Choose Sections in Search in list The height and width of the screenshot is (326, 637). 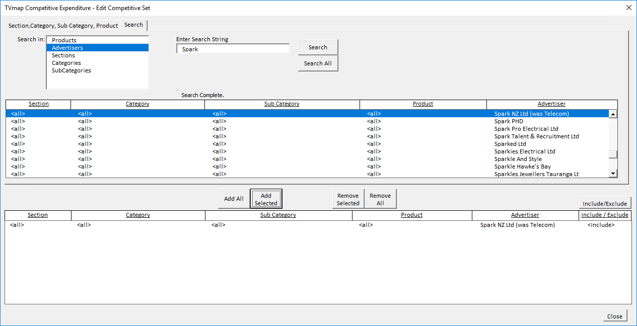(97, 55)
